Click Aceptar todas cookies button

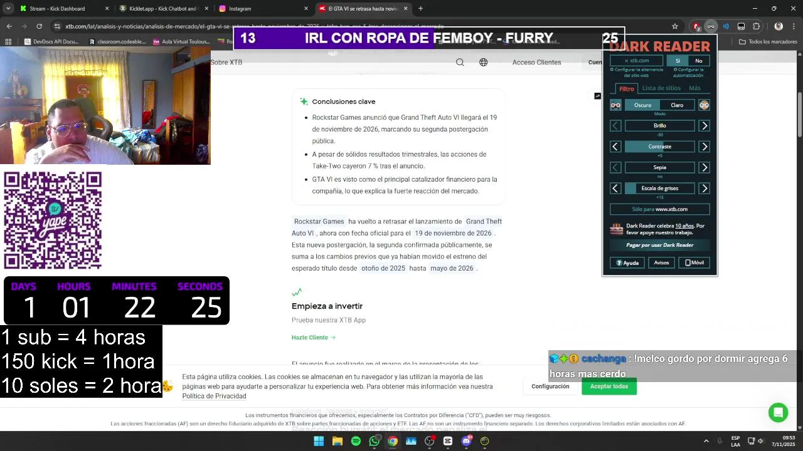coord(609,386)
